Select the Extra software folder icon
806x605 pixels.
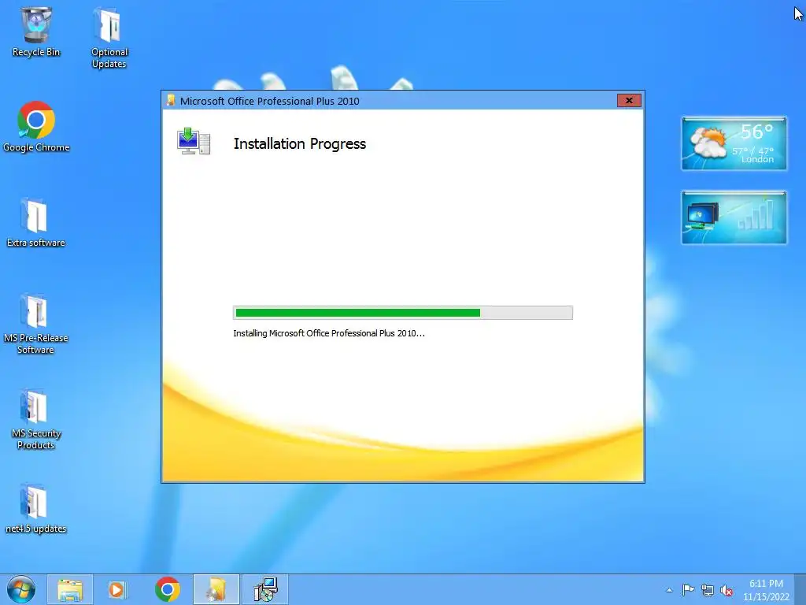[36, 222]
